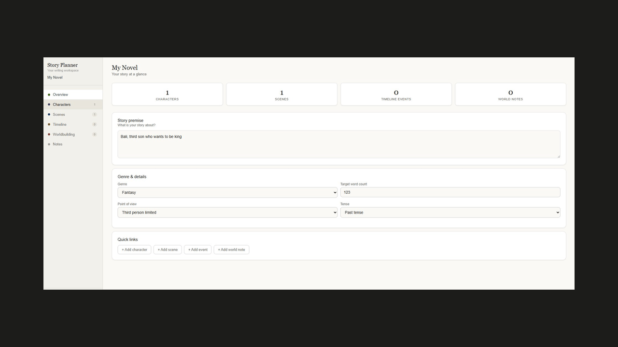Click the Characters count badge in sidebar
This screenshot has width=618, height=347.
coord(95,105)
